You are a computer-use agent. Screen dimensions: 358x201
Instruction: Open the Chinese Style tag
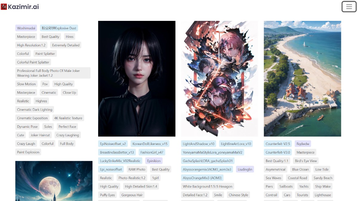[x=238, y=195]
